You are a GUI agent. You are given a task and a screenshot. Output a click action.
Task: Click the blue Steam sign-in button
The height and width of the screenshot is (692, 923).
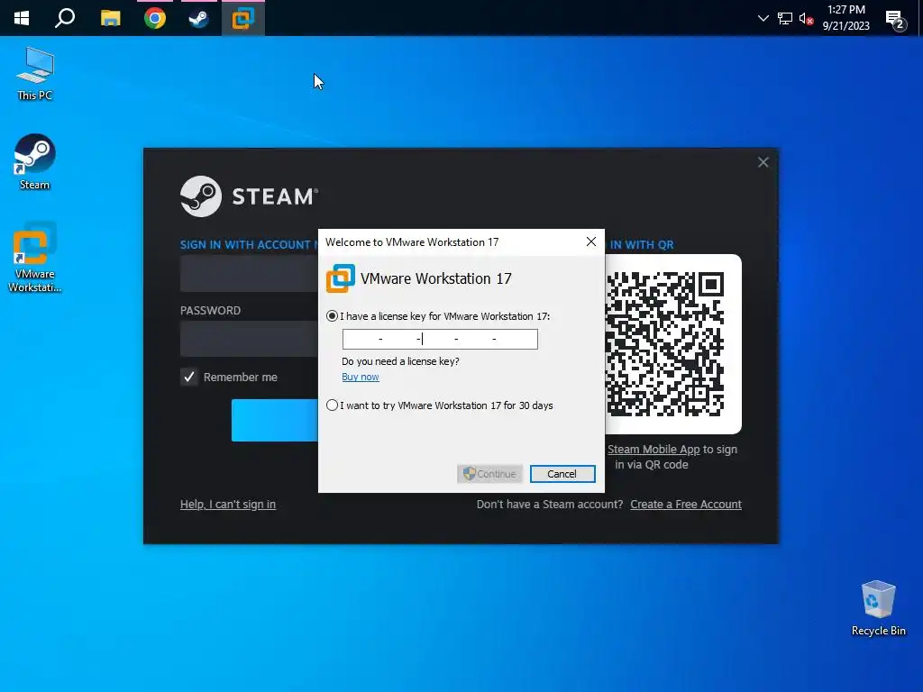coord(274,420)
